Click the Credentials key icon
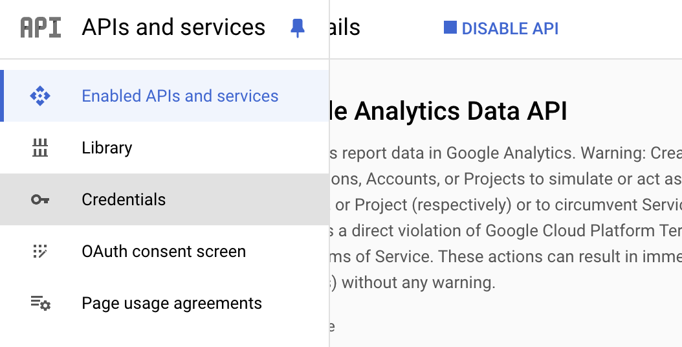 click(x=40, y=200)
